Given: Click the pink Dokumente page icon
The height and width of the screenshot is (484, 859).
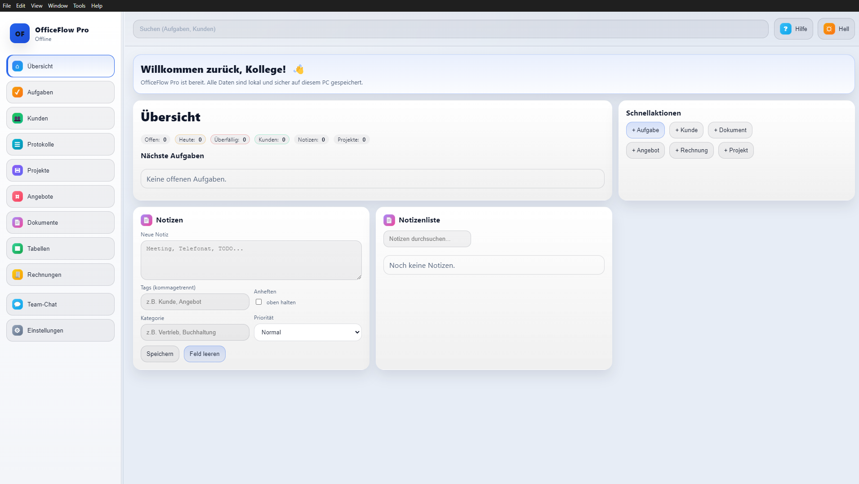Looking at the screenshot, I should point(18,222).
